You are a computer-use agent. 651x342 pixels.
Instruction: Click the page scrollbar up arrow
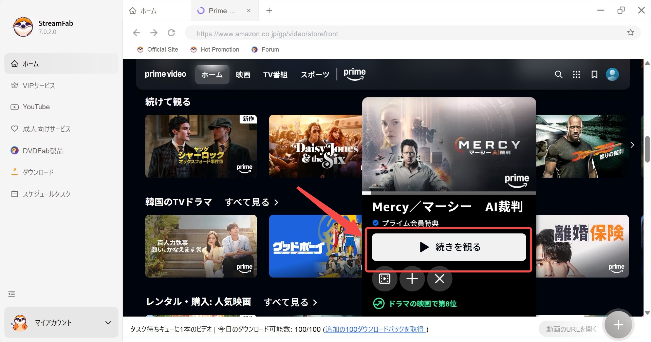pyautogui.click(x=647, y=63)
